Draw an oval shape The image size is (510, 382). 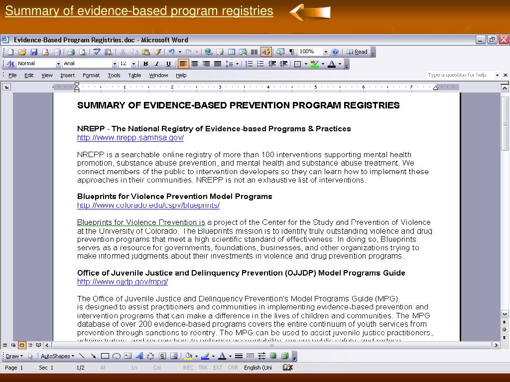click(117, 356)
